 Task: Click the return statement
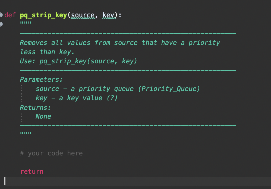coord(32,171)
